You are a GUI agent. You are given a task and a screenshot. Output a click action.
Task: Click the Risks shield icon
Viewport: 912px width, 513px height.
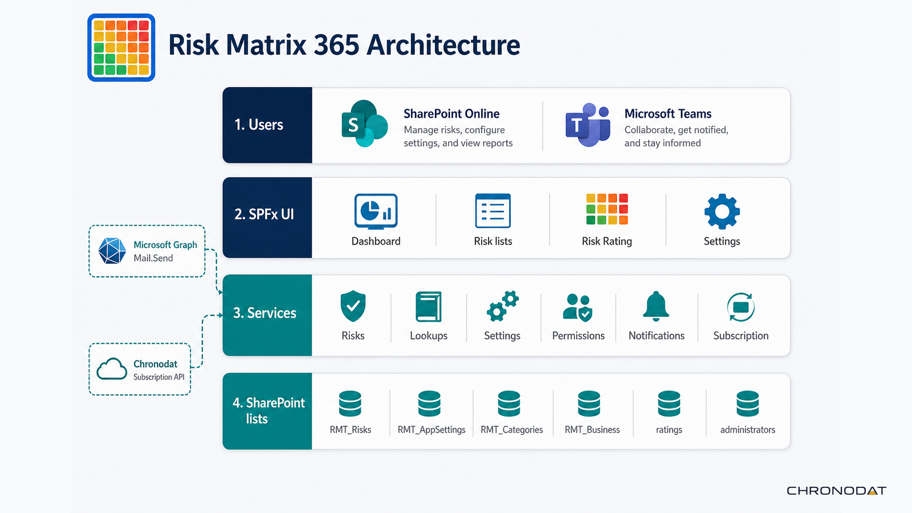(353, 306)
